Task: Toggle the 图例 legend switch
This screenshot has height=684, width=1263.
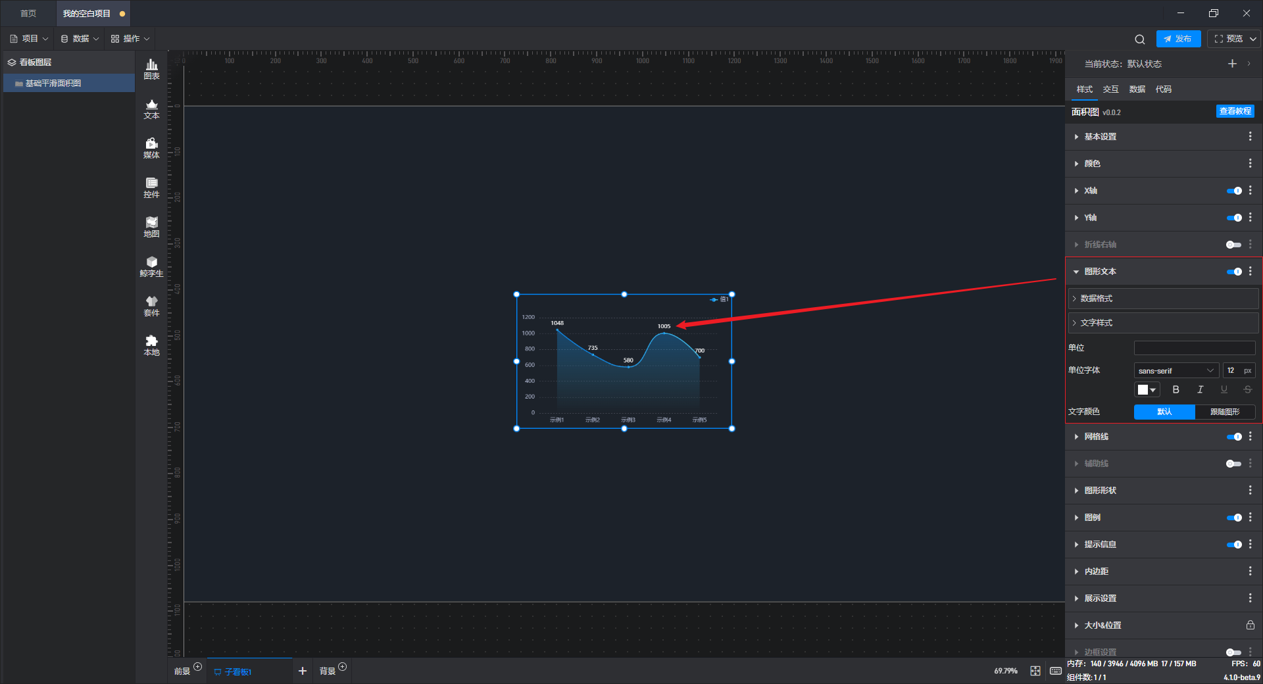Action: 1234,518
